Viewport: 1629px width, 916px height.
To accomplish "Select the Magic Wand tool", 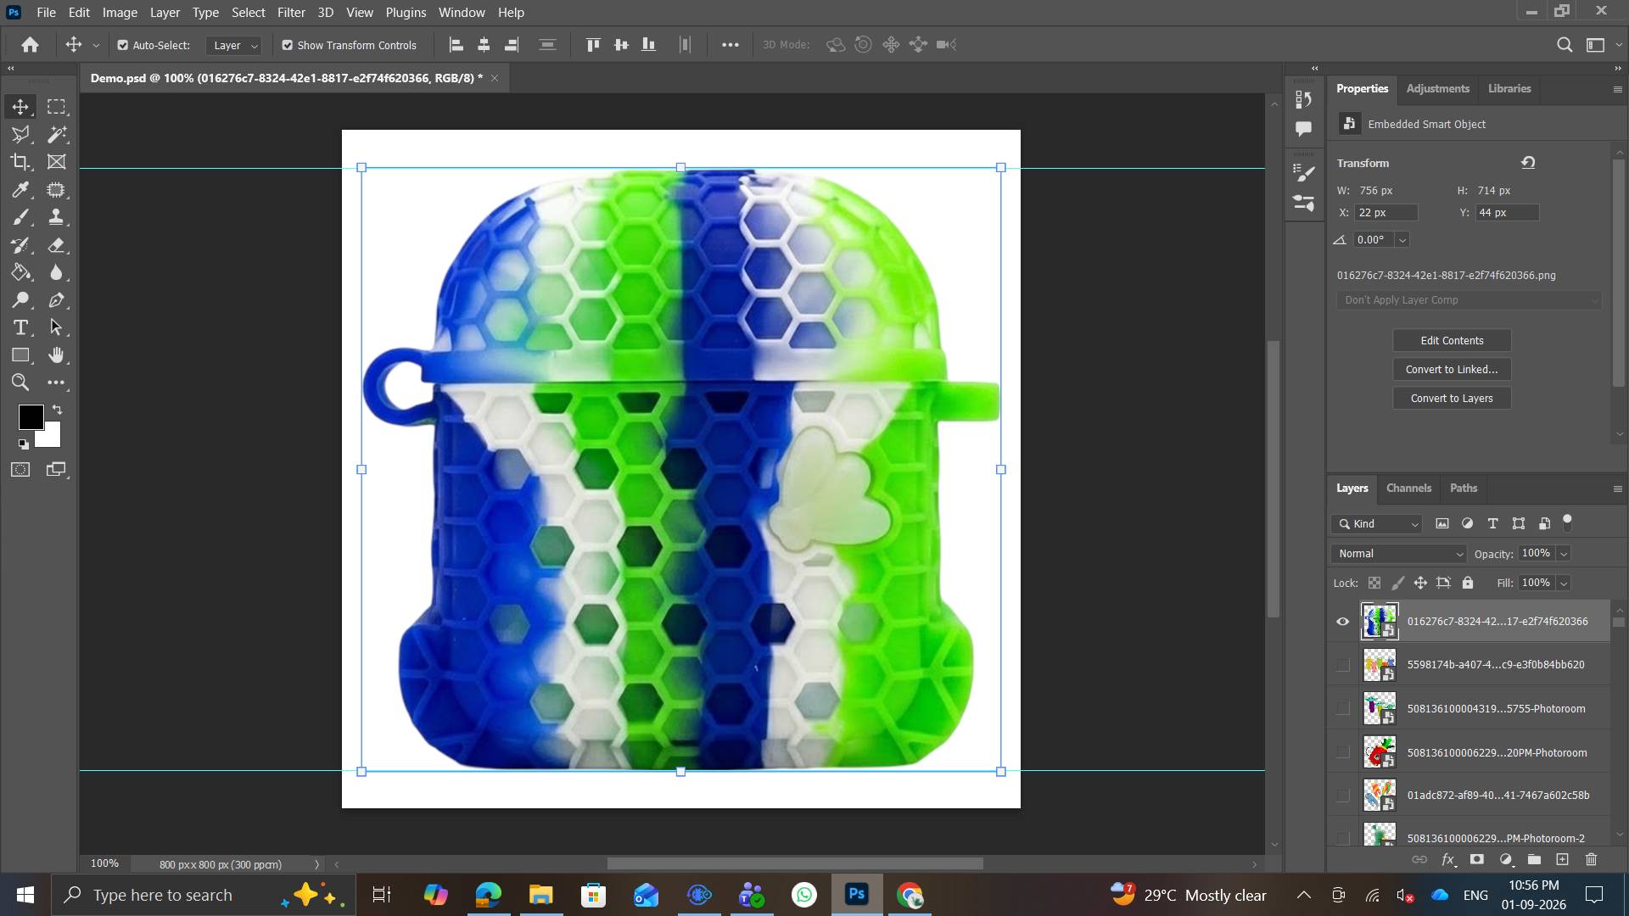I will (x=57, y=134).
